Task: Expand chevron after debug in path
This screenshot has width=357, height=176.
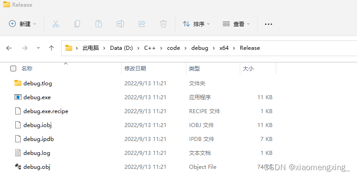Action: pos(214,48)
